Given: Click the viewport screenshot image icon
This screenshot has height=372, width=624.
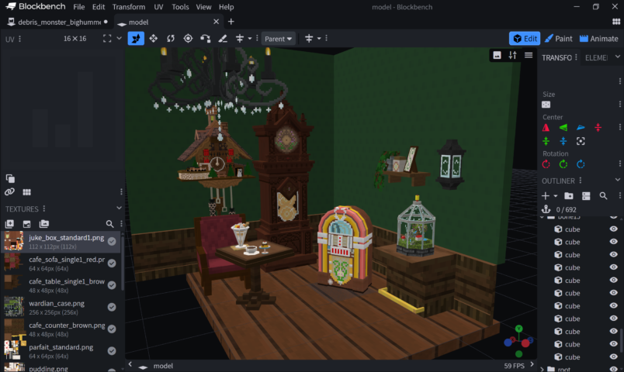Looking at the screenshot, I should 497,55.
